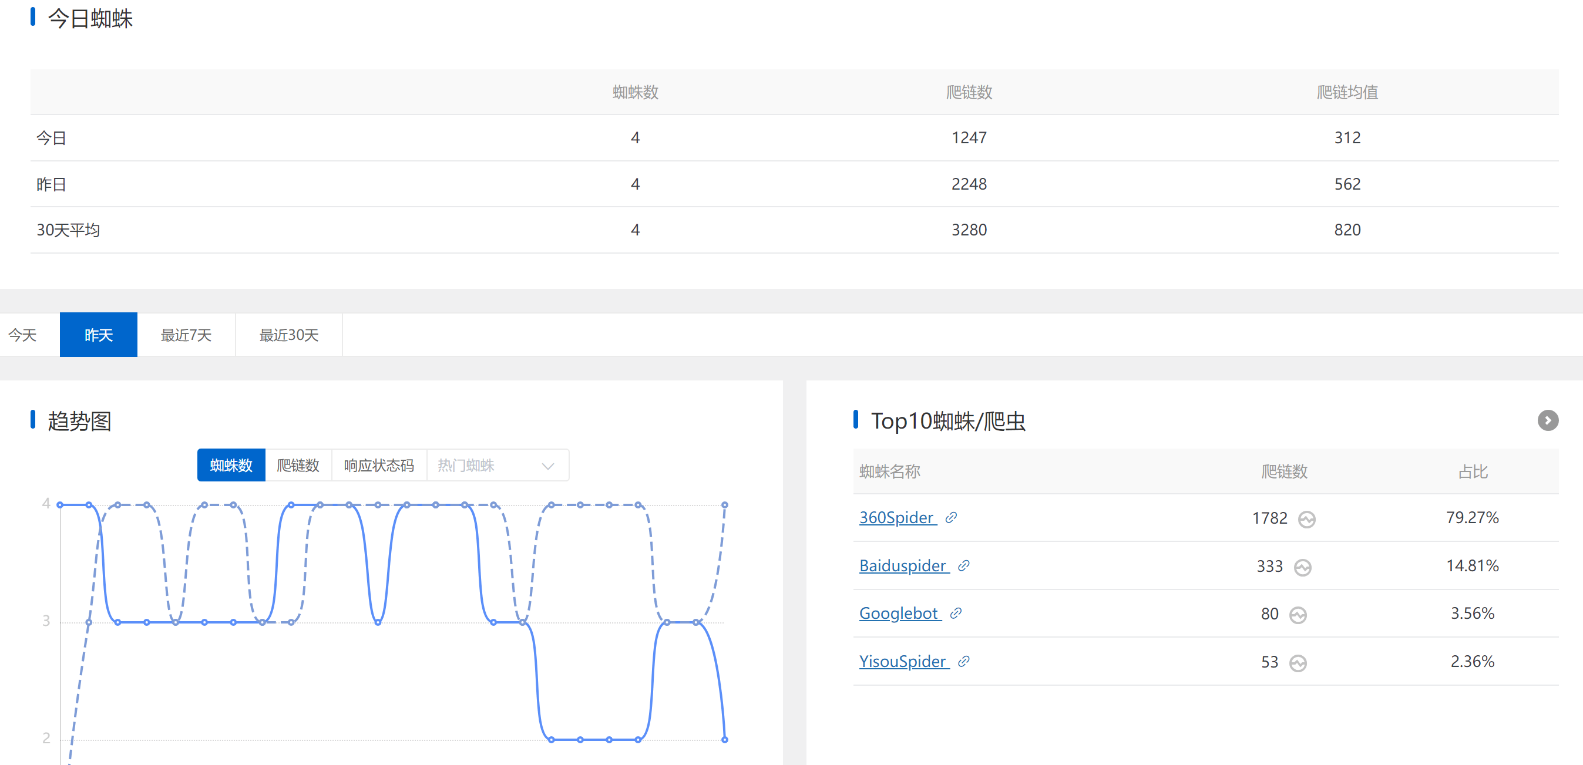Screen dimensions: 1583x765
Task: Click the 79.27% share value
Action: click(1473, 517)
